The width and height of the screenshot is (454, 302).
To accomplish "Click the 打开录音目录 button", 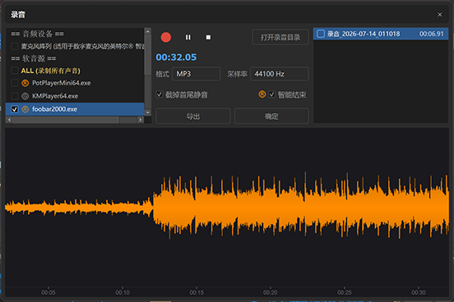I will click(x=280, y=37).
